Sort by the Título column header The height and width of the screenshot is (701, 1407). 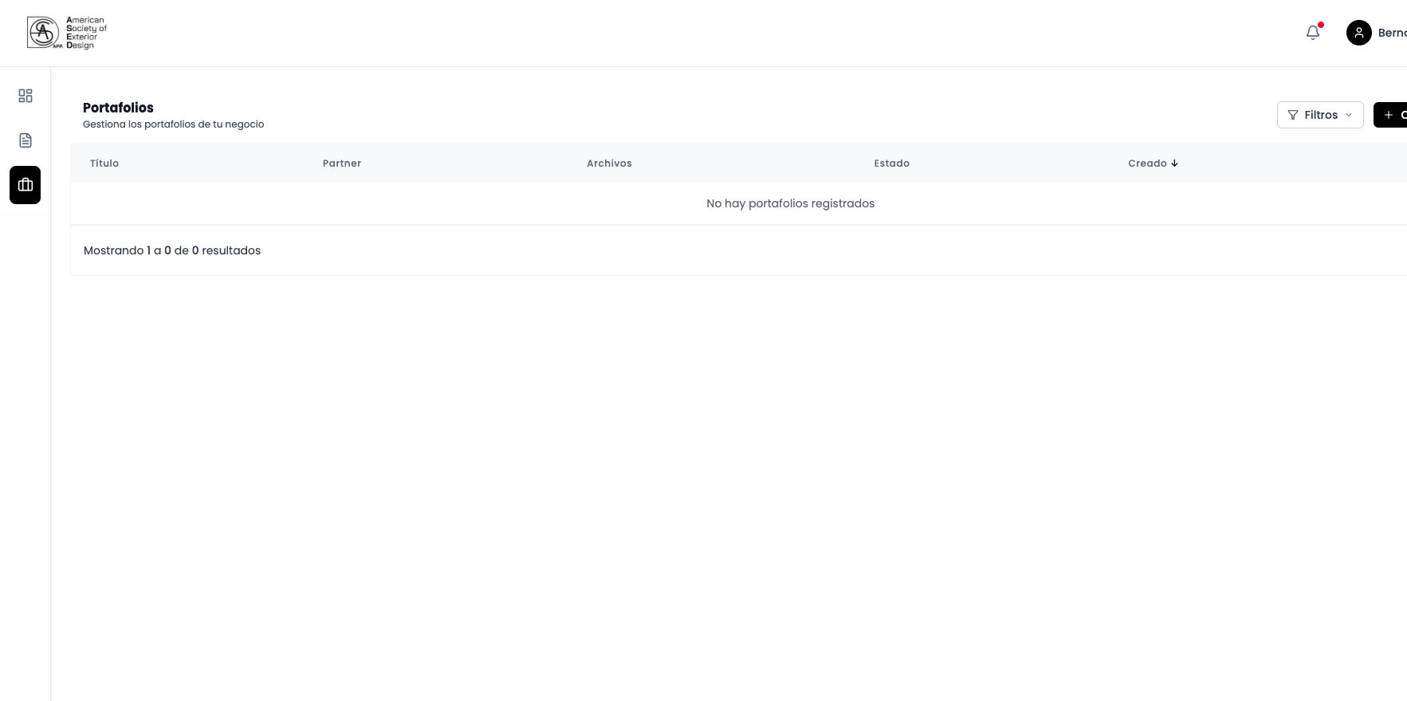[104, 163]
